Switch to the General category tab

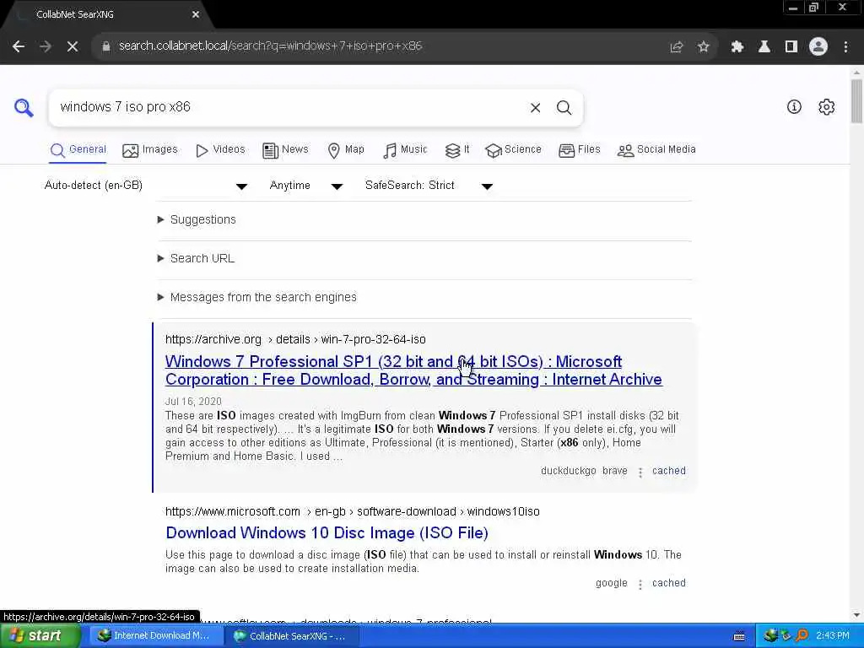(78, 150)
